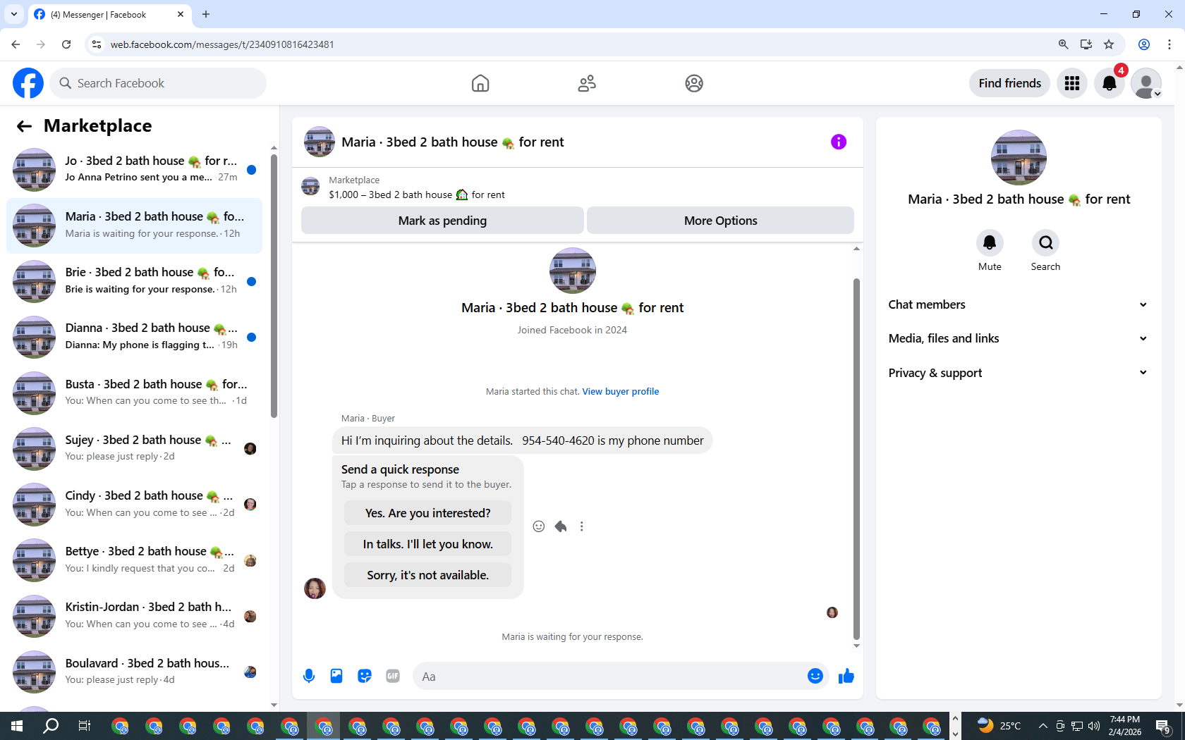Open the Facebook menu grid icon
The image size is (1185, 740).
[x=1072, y=83]
